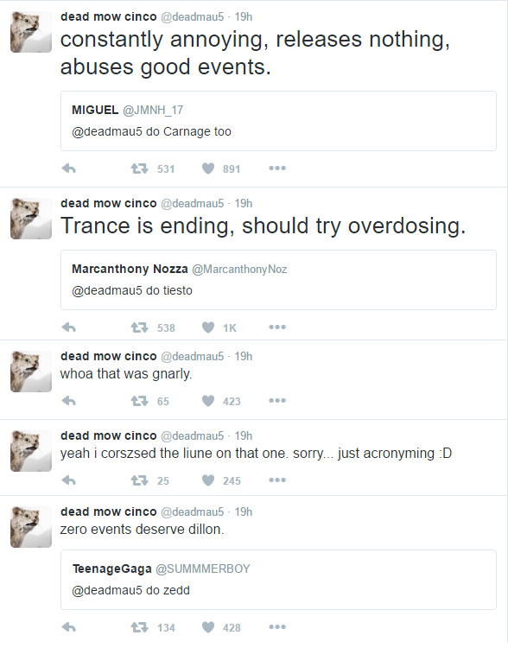Image resolution: width=508 pixels, height=648 pixels.
Task: Like the tweet showing 1K likes
Action: pos(208,327)
